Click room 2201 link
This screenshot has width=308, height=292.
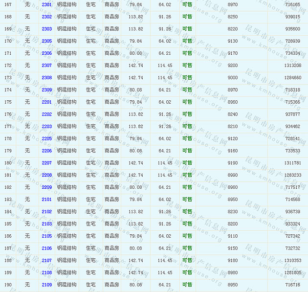[46, 102]
